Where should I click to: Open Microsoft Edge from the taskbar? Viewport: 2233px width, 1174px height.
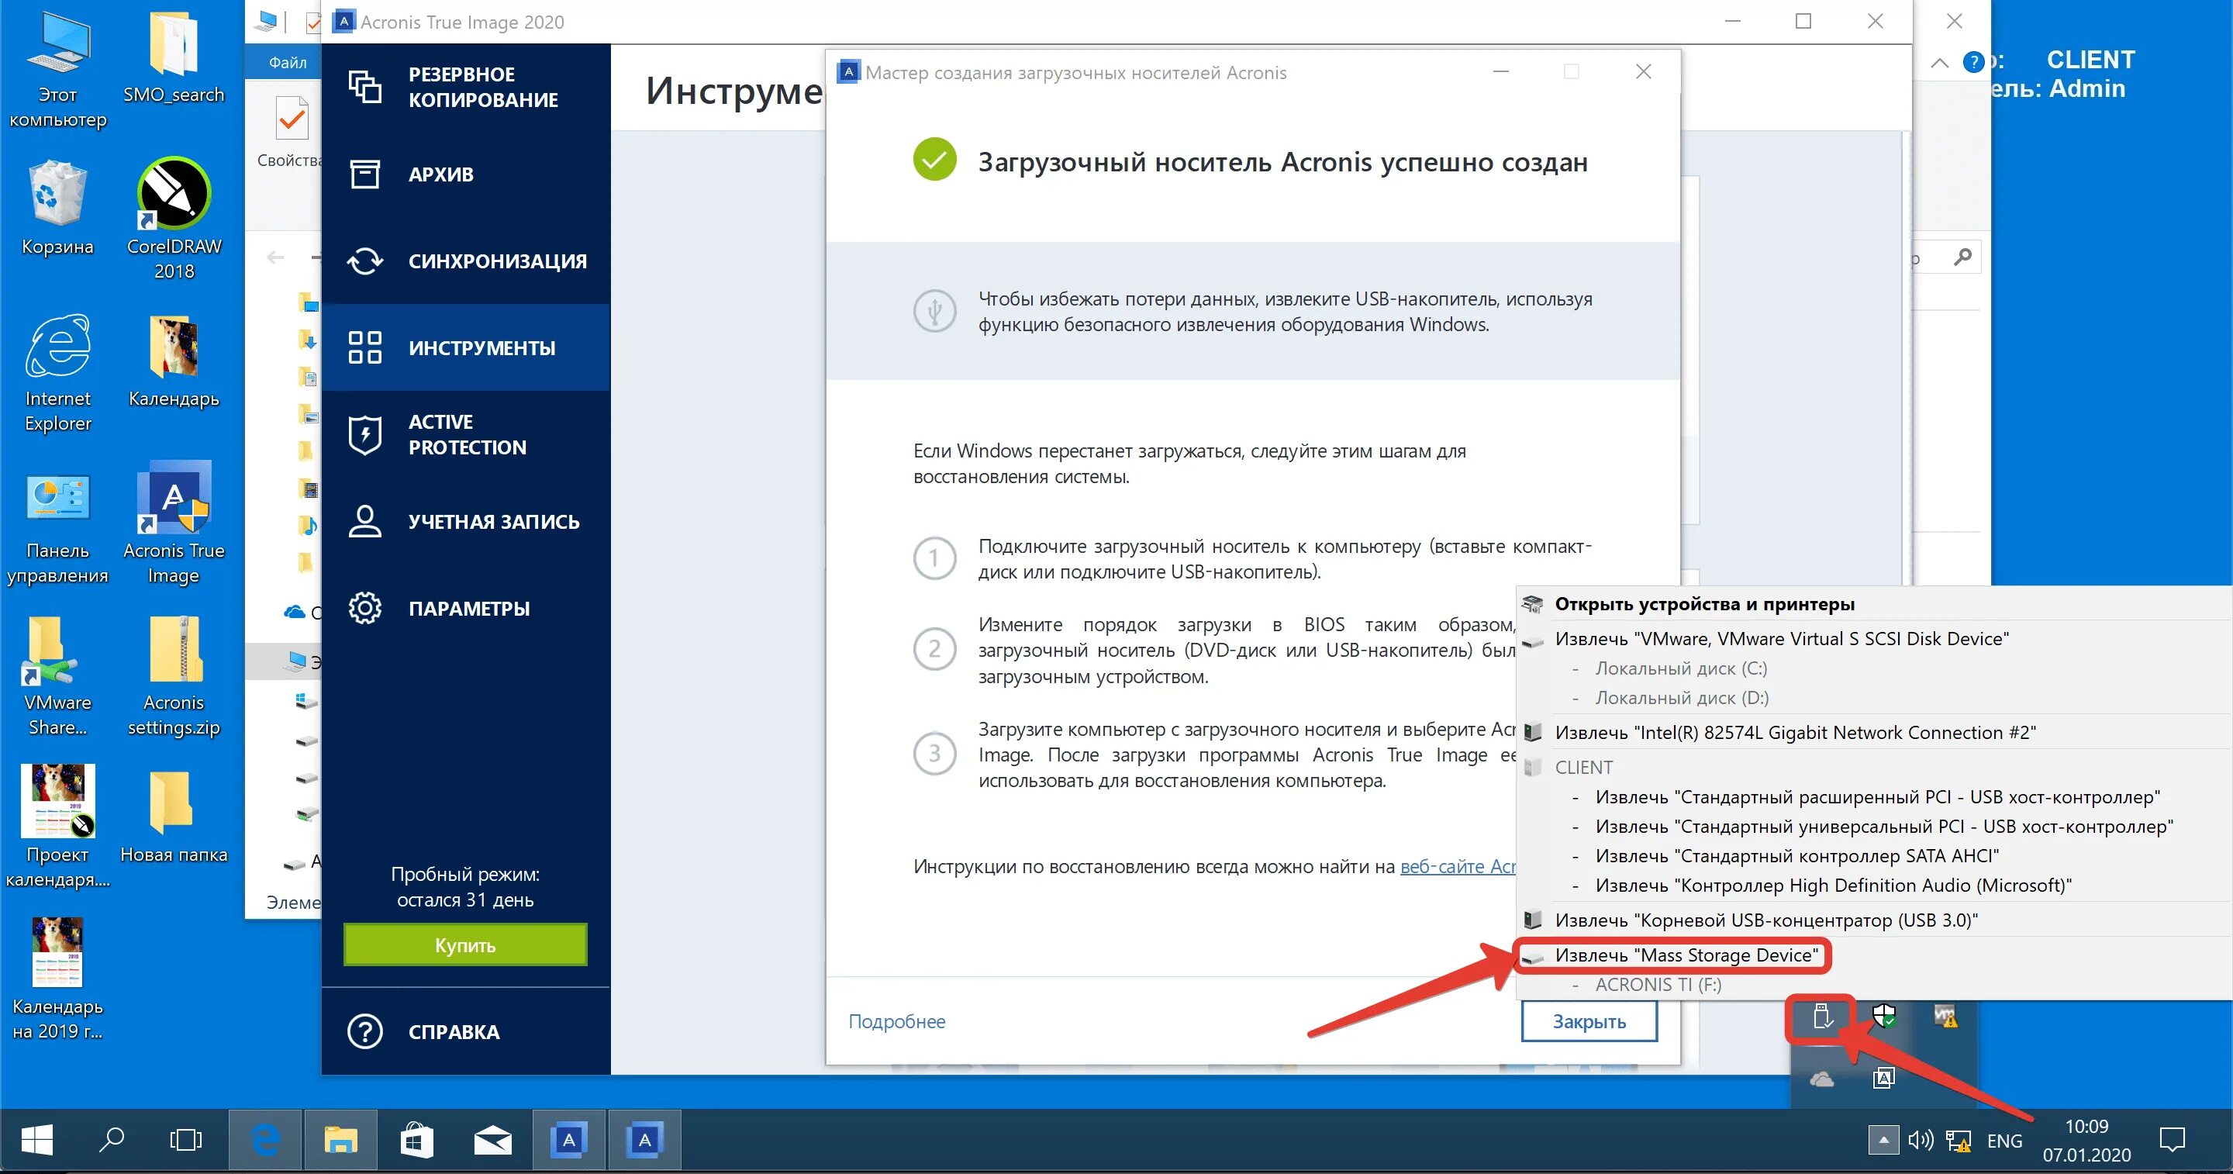click(x=265, y=1140)
